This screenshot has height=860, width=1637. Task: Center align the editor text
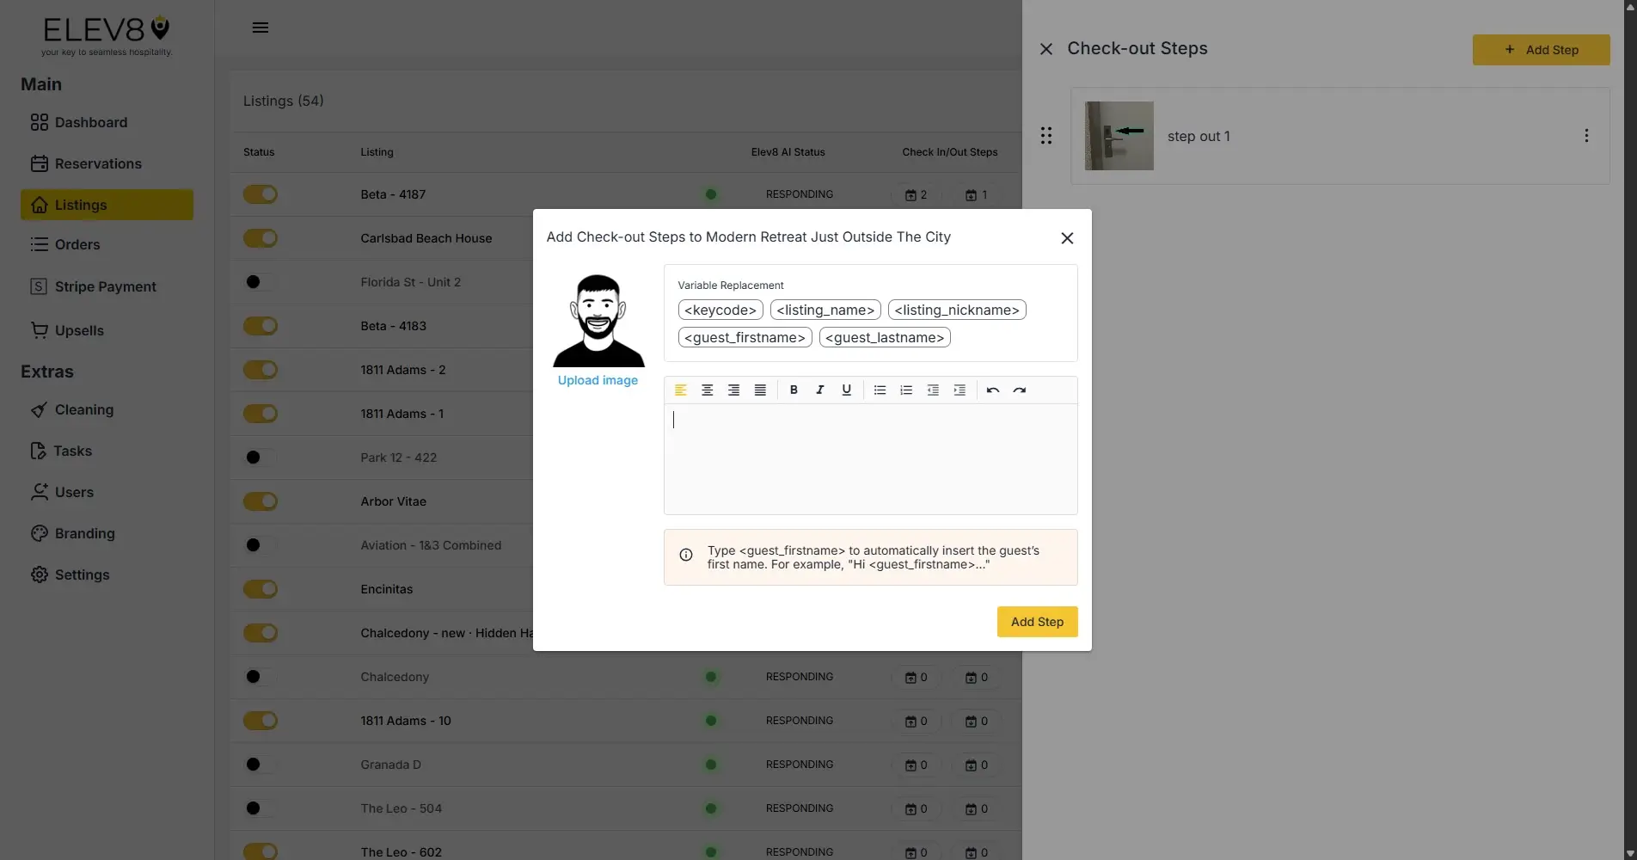[x=708, y=390]
